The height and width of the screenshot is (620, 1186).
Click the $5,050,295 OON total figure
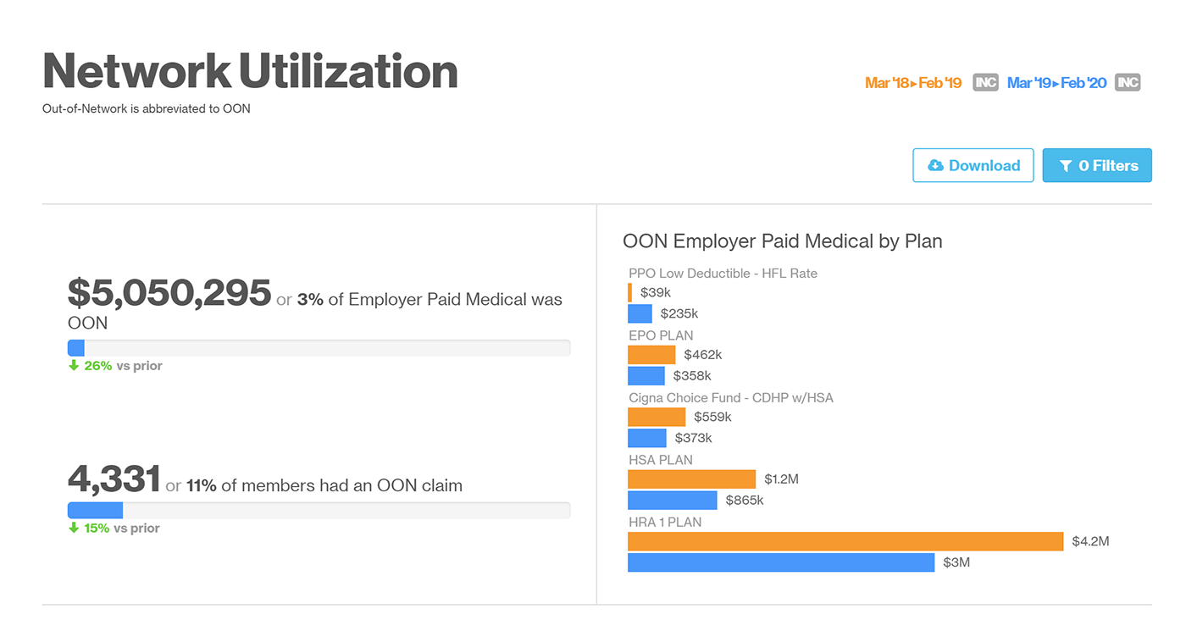[x=169, y=293]
